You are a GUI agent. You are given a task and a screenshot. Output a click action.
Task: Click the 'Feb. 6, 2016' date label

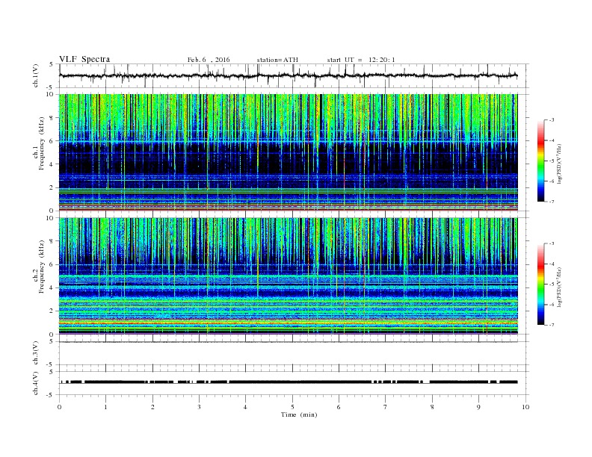(209, 60)
